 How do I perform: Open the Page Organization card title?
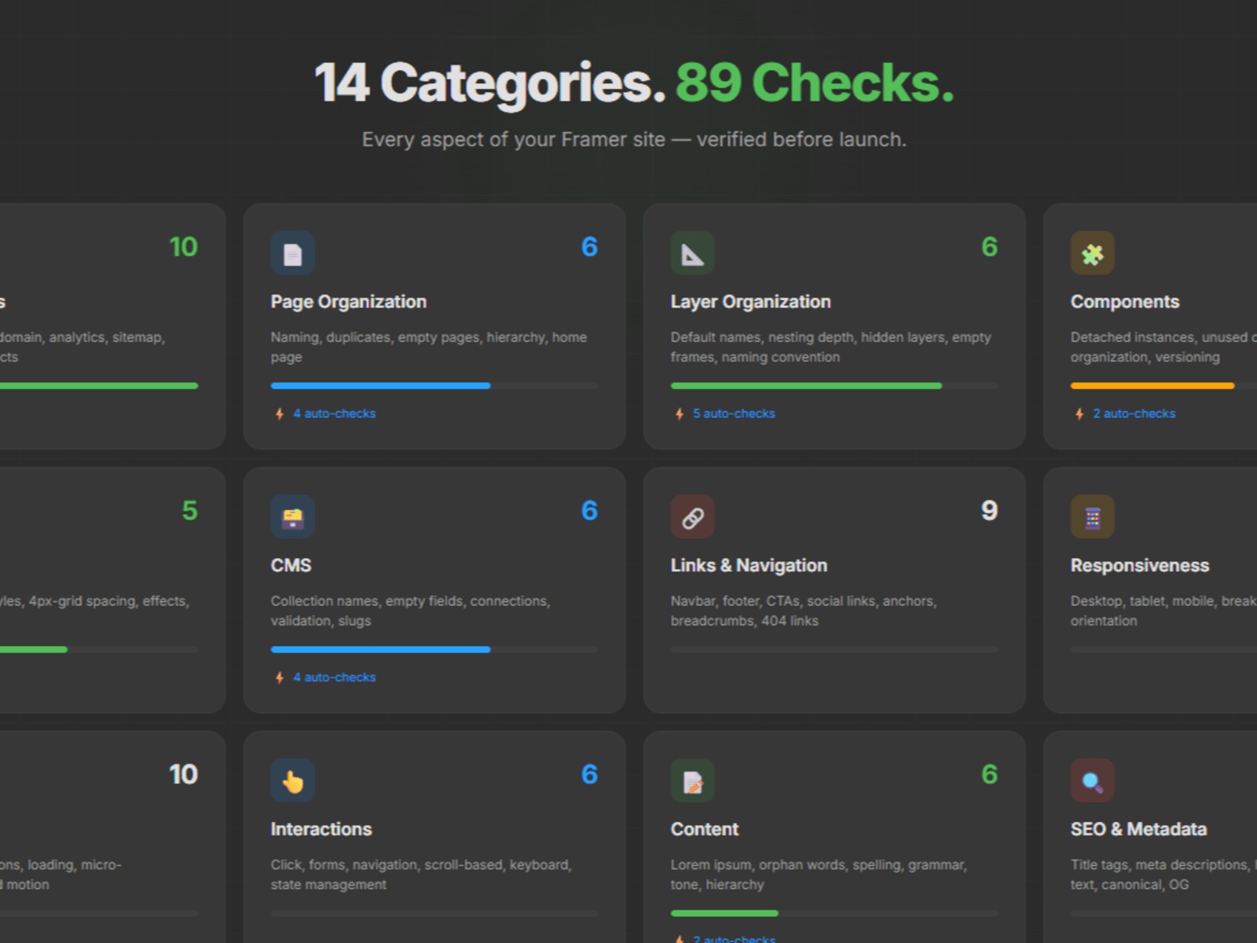point(349,302)
